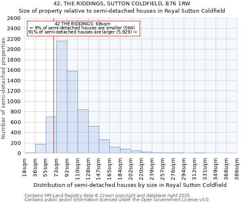Select the bar between 92sqm and 110sqm

point(72,112)
